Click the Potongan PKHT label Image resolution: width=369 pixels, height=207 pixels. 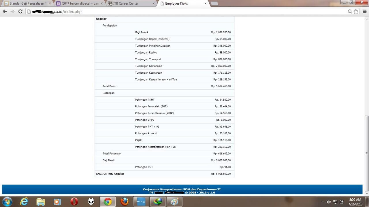click(x=145, y=100)
